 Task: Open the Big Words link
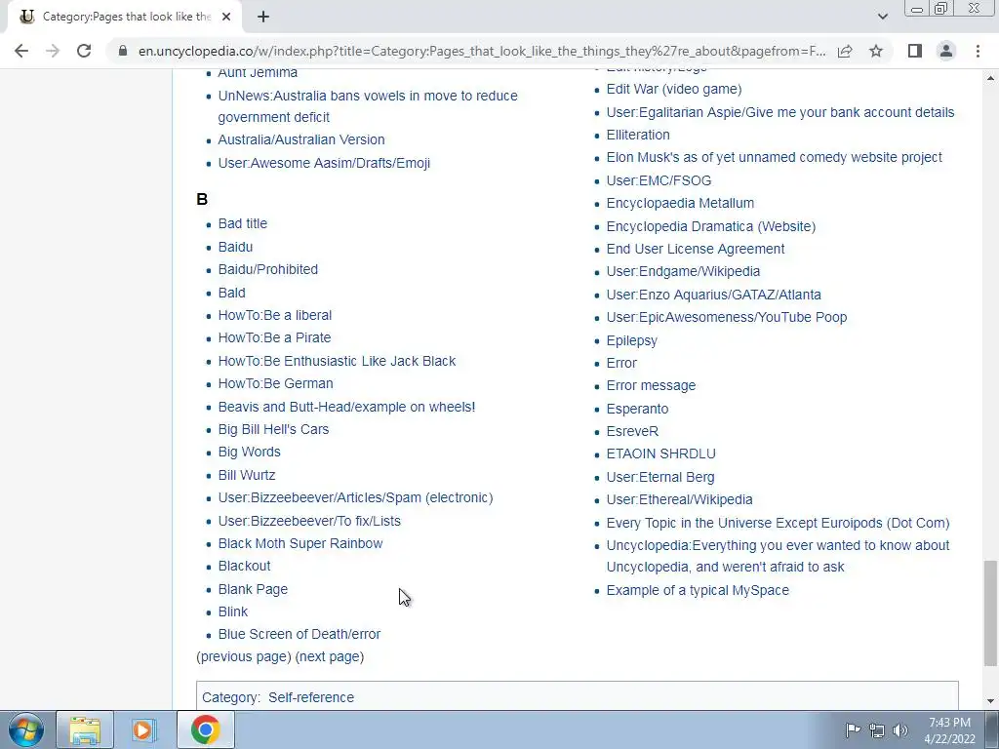[x=249, y=452]
